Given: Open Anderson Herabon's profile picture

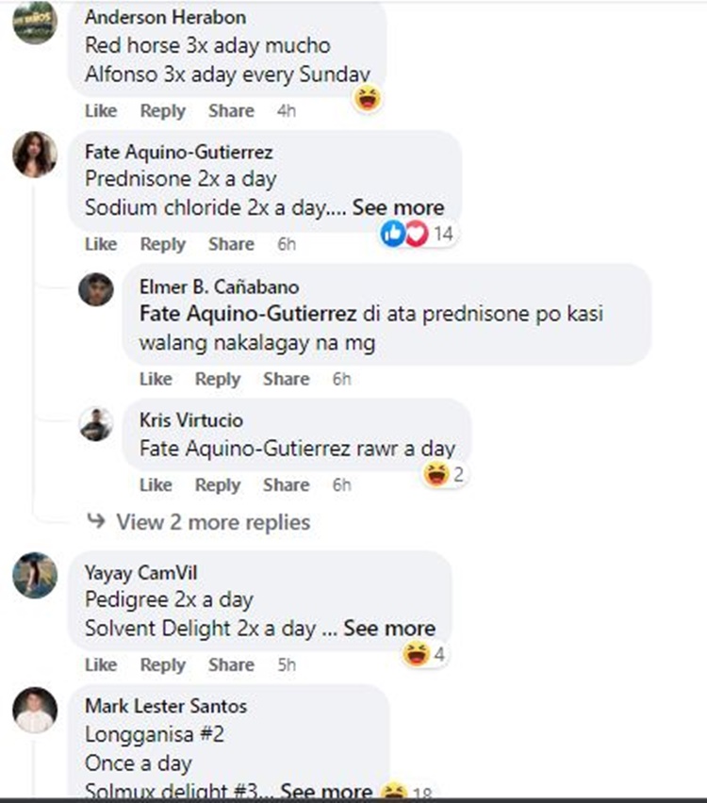Looking at the screenshot, I should (35, 21).
